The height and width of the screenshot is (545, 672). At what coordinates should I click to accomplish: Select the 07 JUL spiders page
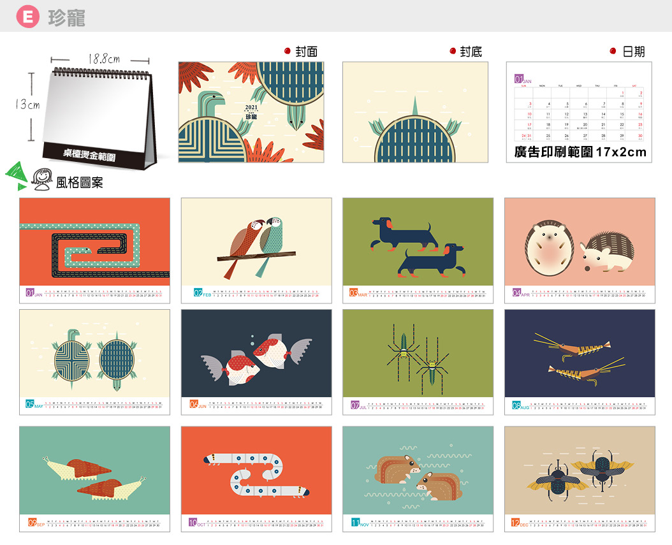tap(418, 362)
